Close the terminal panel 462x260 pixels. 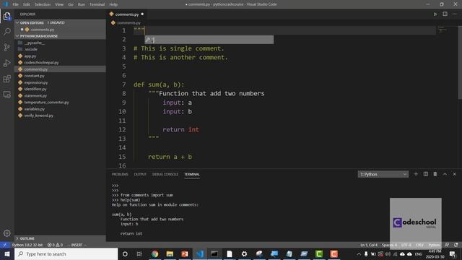point(454,174)
